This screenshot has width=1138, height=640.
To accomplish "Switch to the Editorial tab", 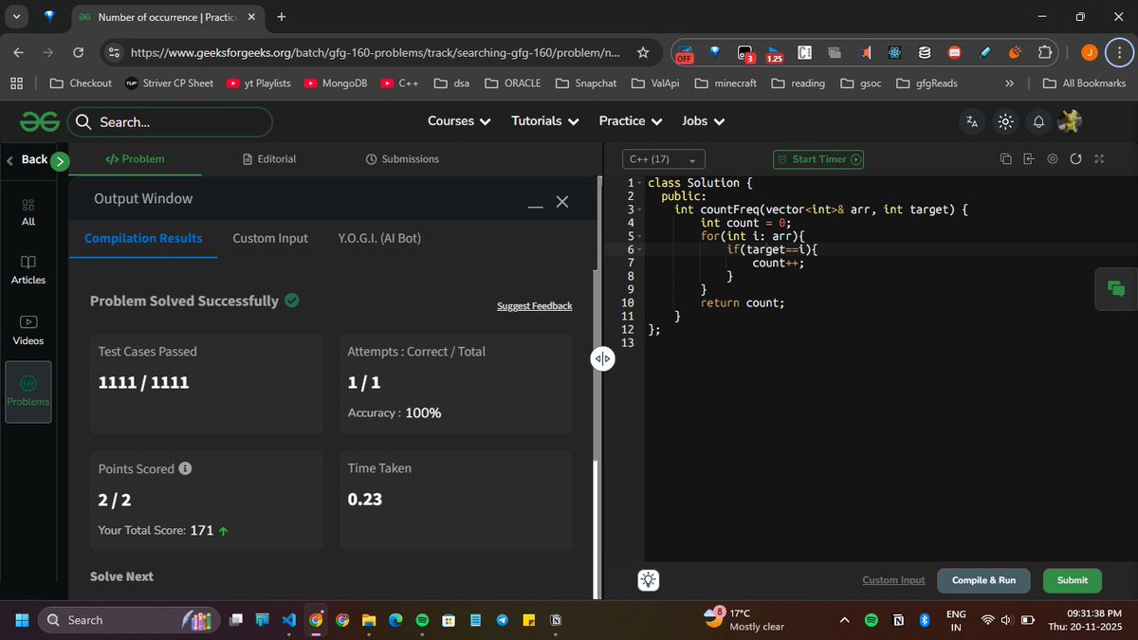I will (269, 159).
